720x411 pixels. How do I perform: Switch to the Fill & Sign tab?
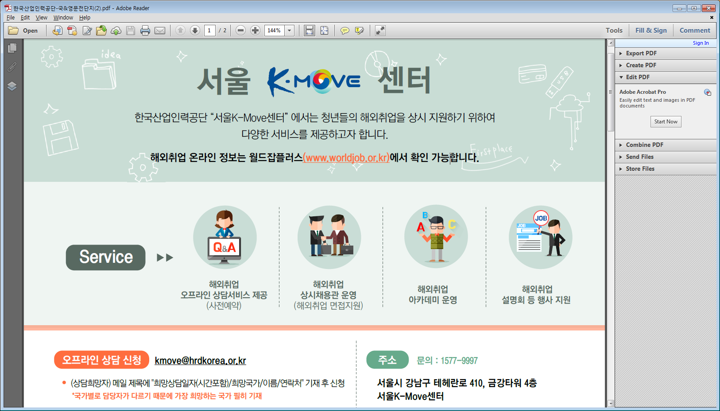(x=651, y=31)
